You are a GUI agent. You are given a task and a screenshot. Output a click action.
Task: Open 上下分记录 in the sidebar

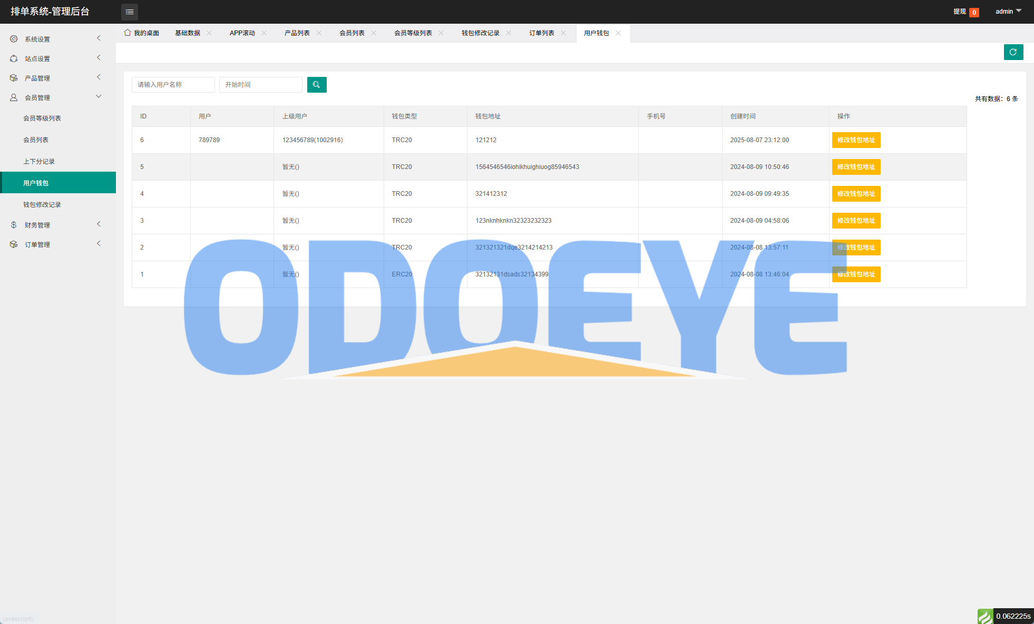pos(39,162)
